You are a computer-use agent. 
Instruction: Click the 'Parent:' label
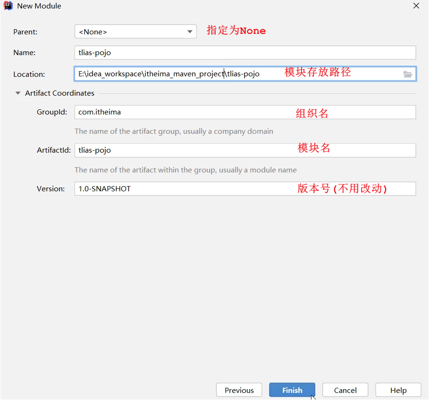coord(25,32)
